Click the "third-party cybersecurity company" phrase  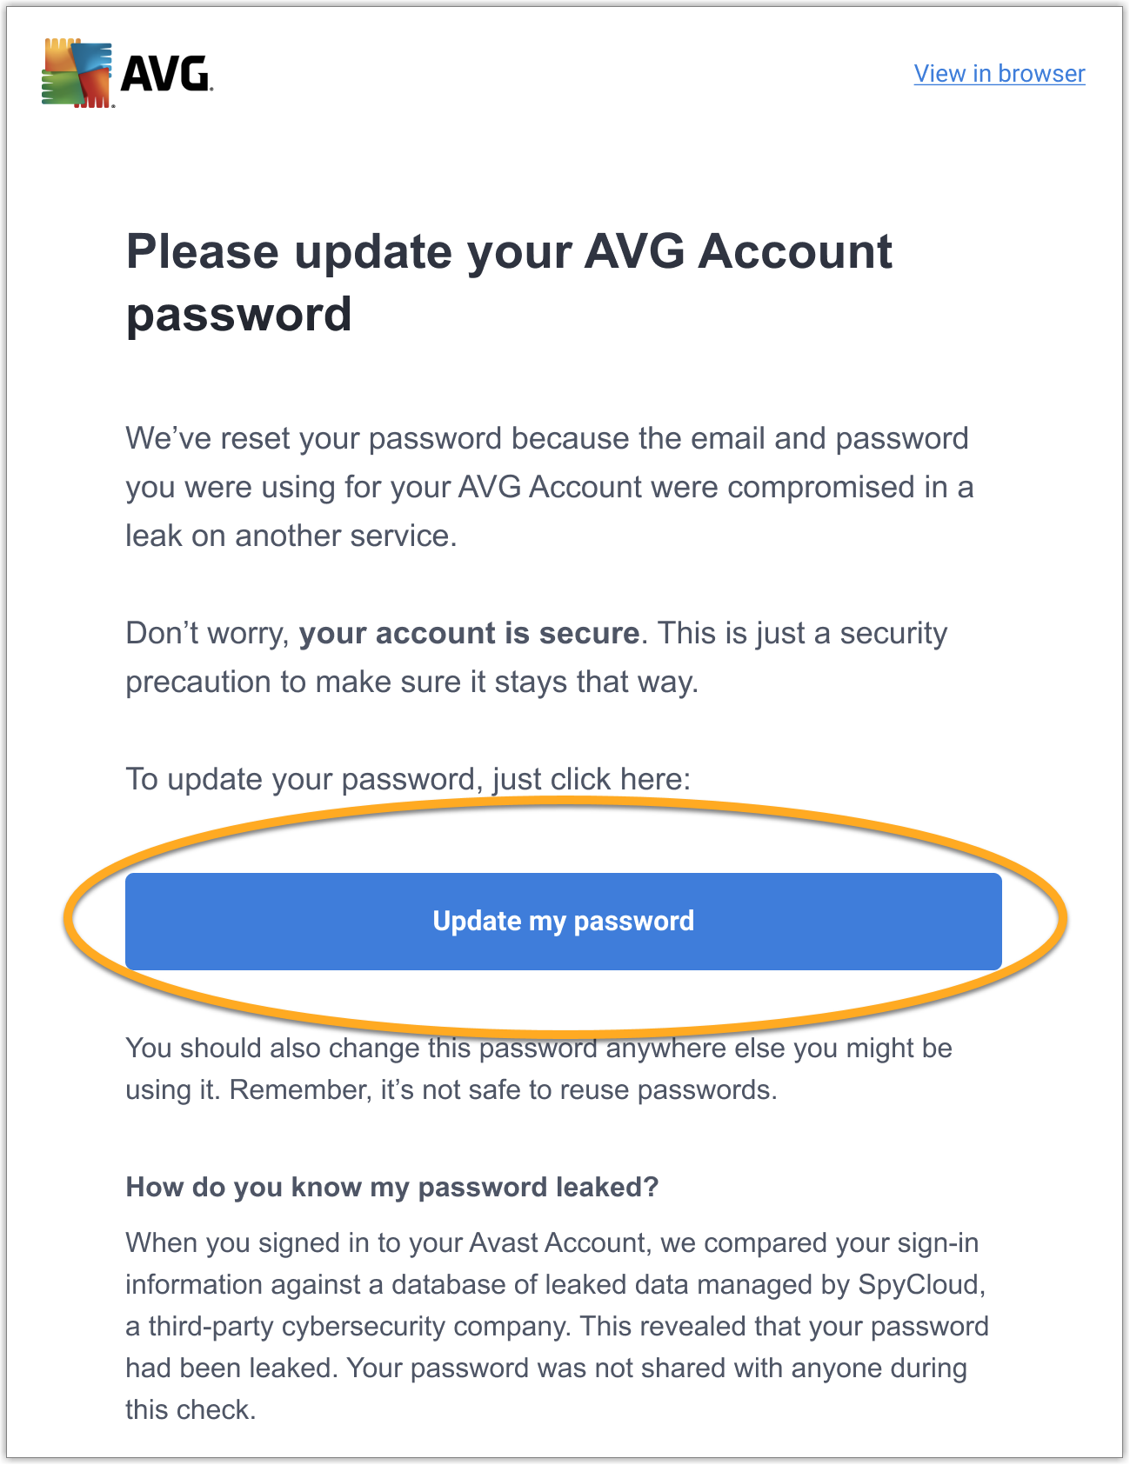click(x=351, y=1327)
